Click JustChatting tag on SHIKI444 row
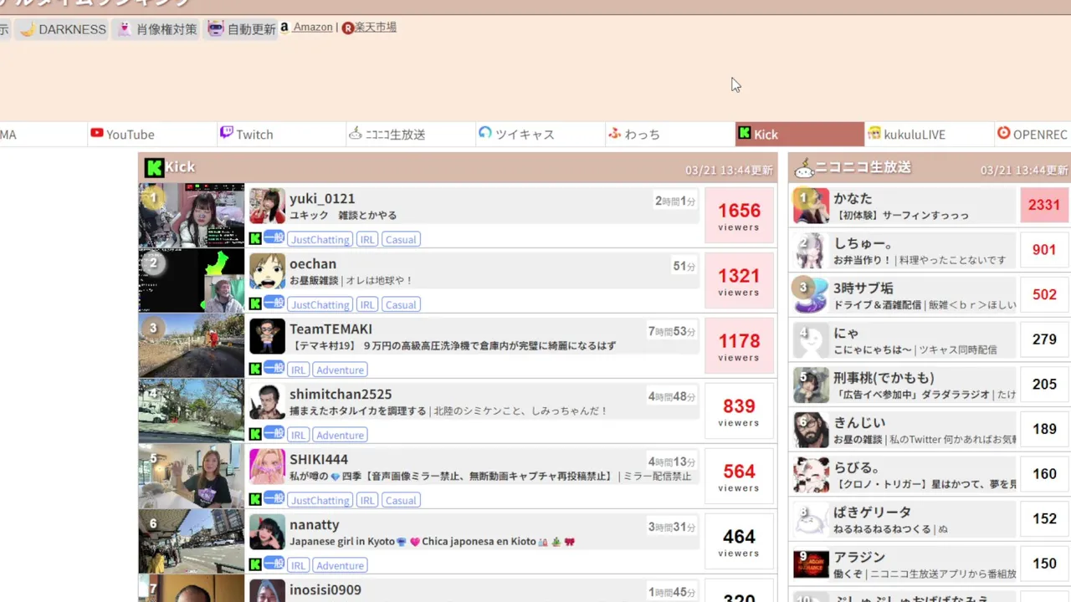This screenshot has height=602, width=1071. pyautogui.click(x=320, y=500)
